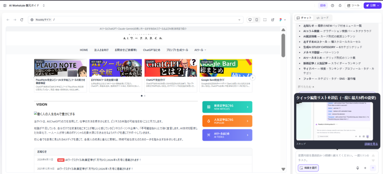Click the microphone voice input icon
Screen dimensions: 383x174
click(358, 168)
